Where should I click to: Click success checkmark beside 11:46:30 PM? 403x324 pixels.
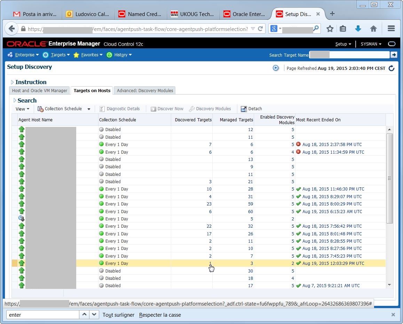click(x=298, y=189)
